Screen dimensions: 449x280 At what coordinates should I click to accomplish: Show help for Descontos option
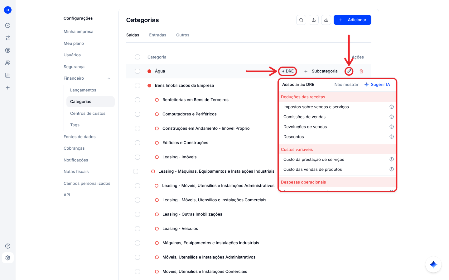[x=392, y=137]
